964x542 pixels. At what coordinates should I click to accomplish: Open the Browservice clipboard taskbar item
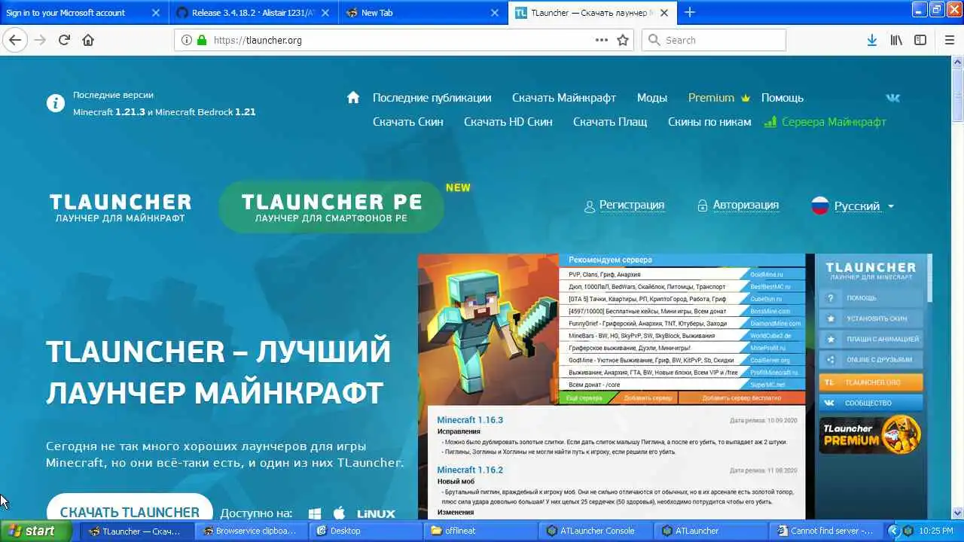click(x=250, y=531)
